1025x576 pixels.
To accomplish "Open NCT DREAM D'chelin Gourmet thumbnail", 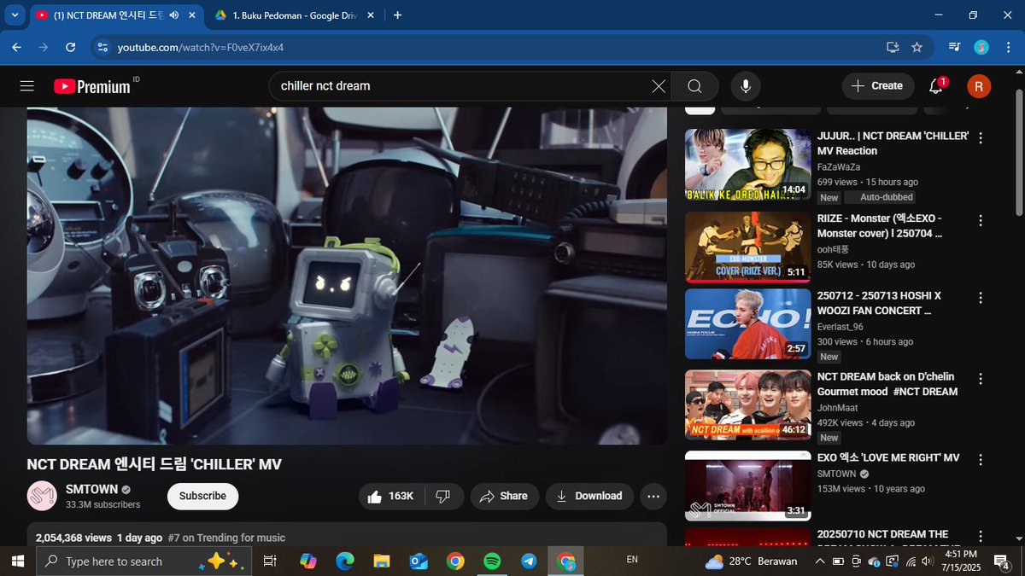I will (x=748, y=405).
